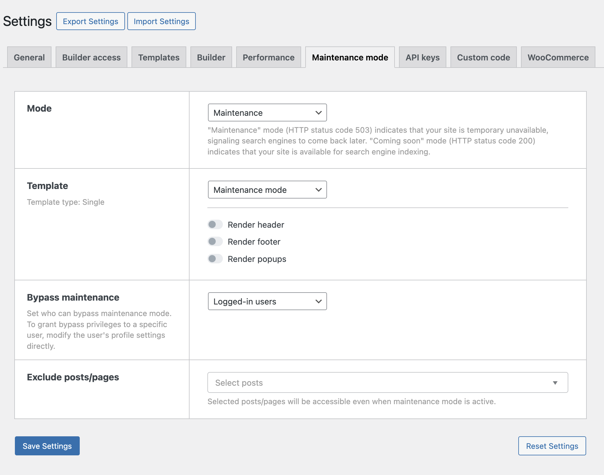
Task: Select the Maintenance mode tab
Action: 350,57
